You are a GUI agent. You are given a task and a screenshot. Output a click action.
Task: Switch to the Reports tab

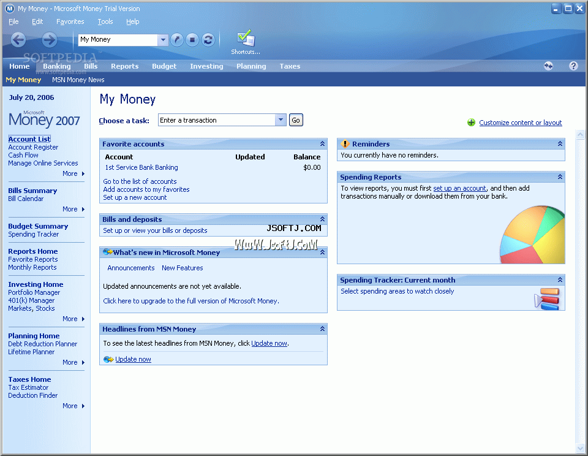tap(124, 66)
